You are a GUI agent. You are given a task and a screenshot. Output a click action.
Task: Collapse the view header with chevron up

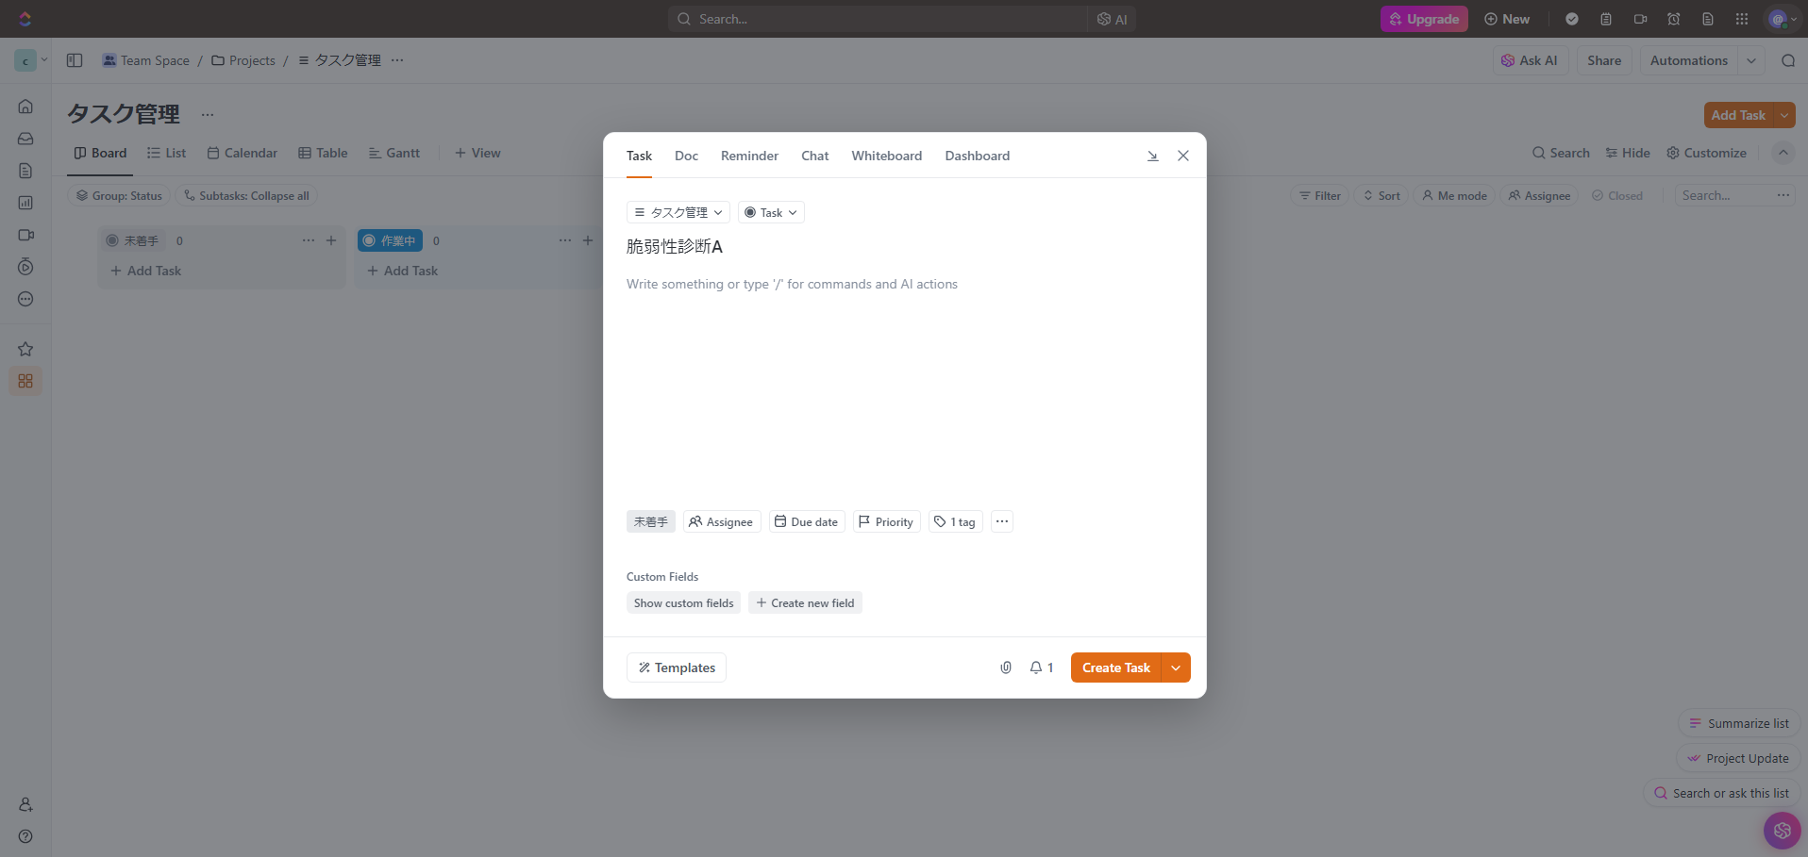1783,153
